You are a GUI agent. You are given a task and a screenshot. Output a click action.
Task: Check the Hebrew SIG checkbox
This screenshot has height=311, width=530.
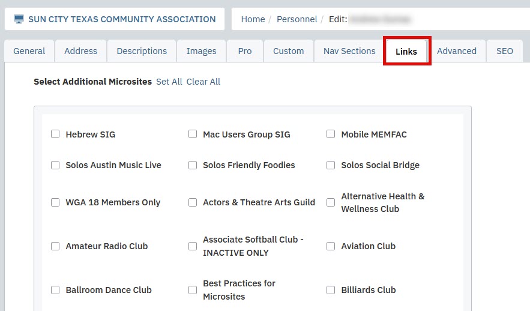55,134
